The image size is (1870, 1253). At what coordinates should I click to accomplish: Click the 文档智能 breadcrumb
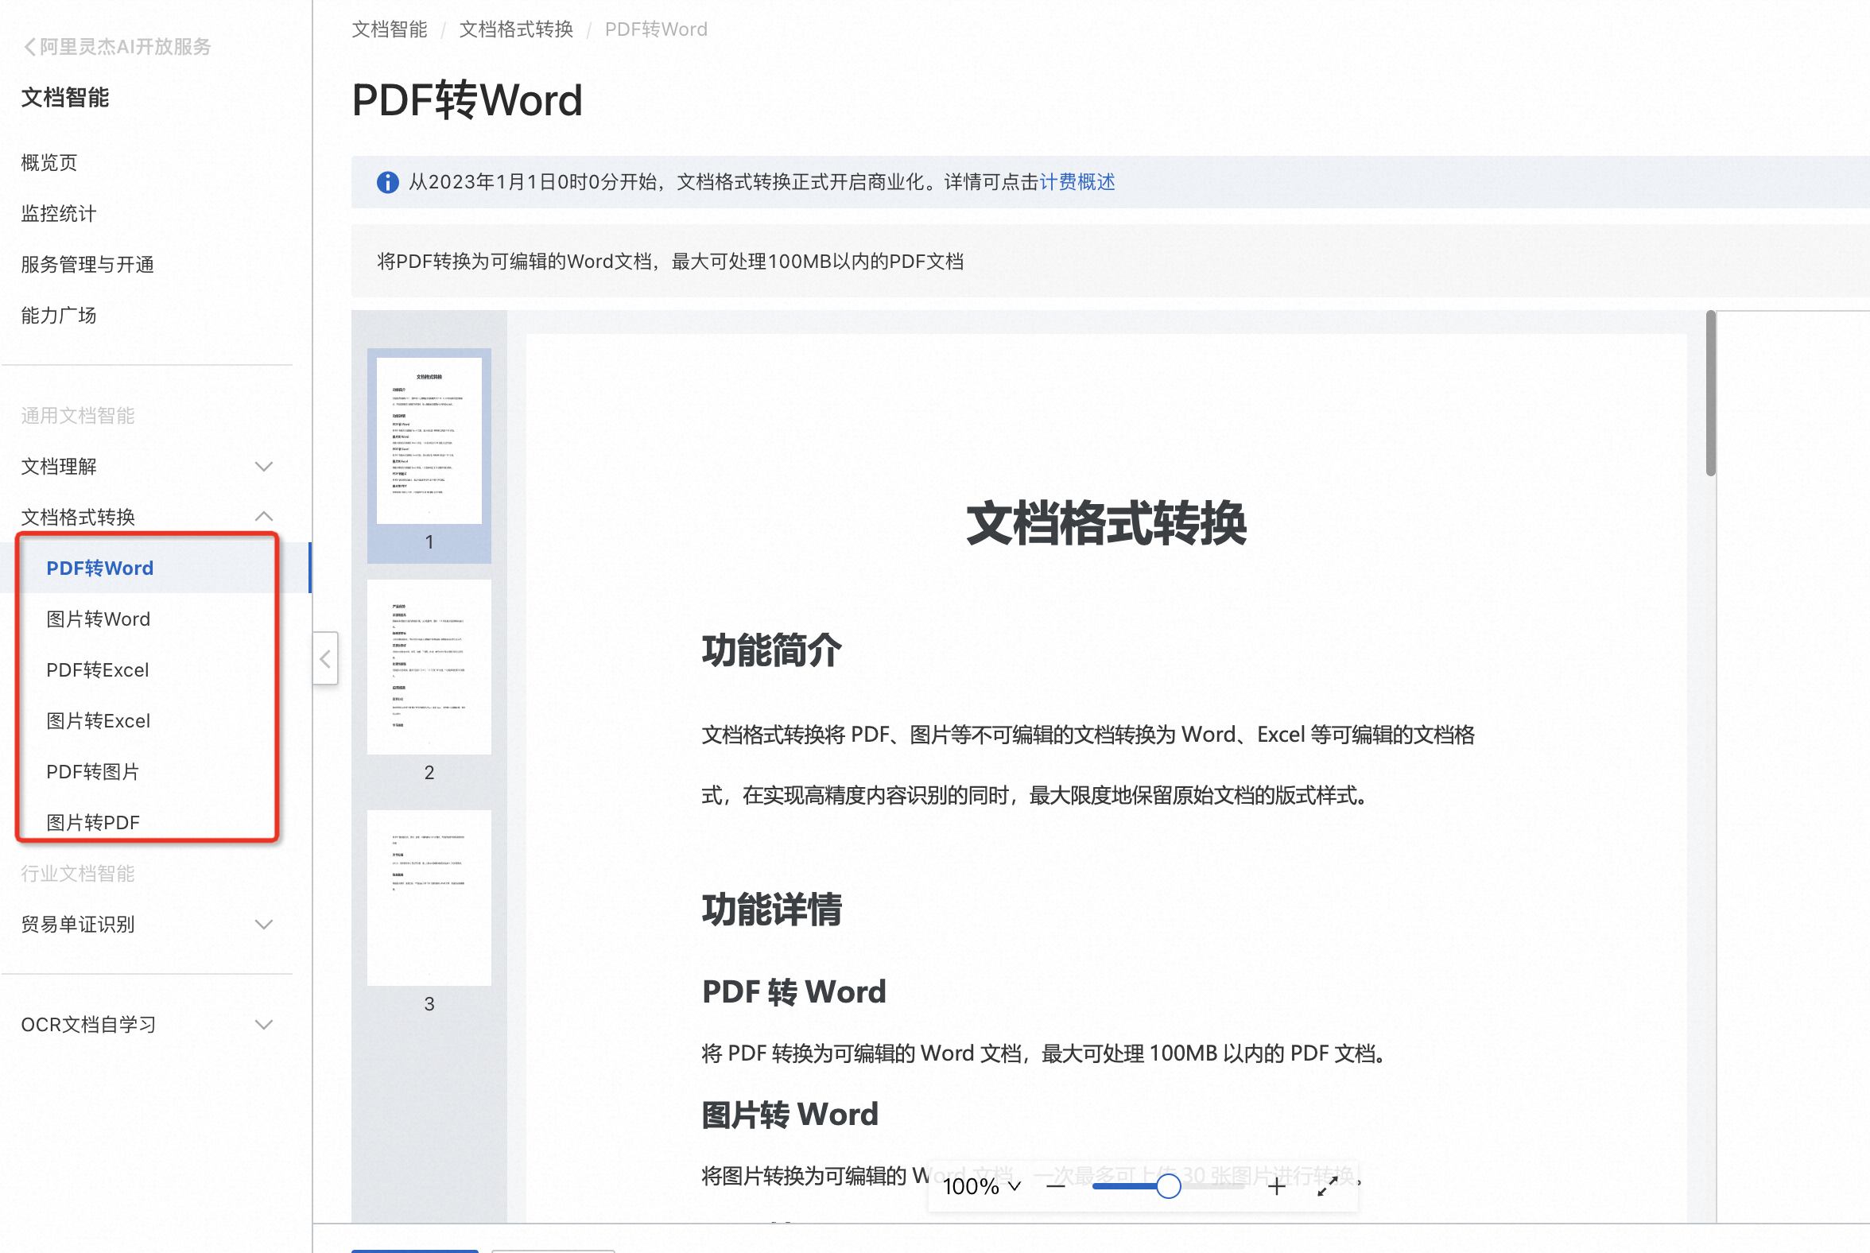pyautogui.click(x=389, y=29)
